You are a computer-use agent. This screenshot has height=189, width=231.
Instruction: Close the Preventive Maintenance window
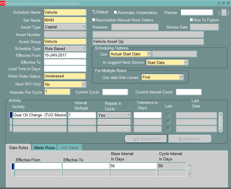pyautogui.click(x=228, y=3)
